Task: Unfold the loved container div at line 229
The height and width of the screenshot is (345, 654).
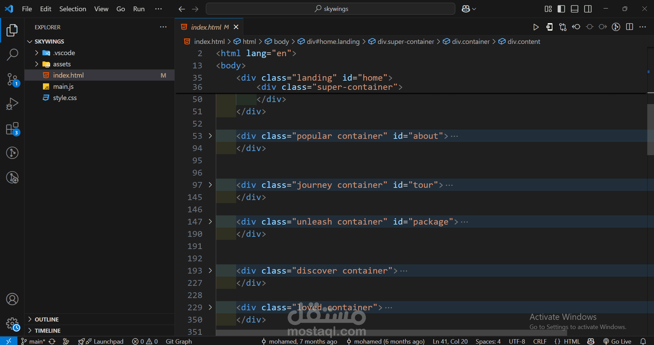Action: tap(210, 307)
